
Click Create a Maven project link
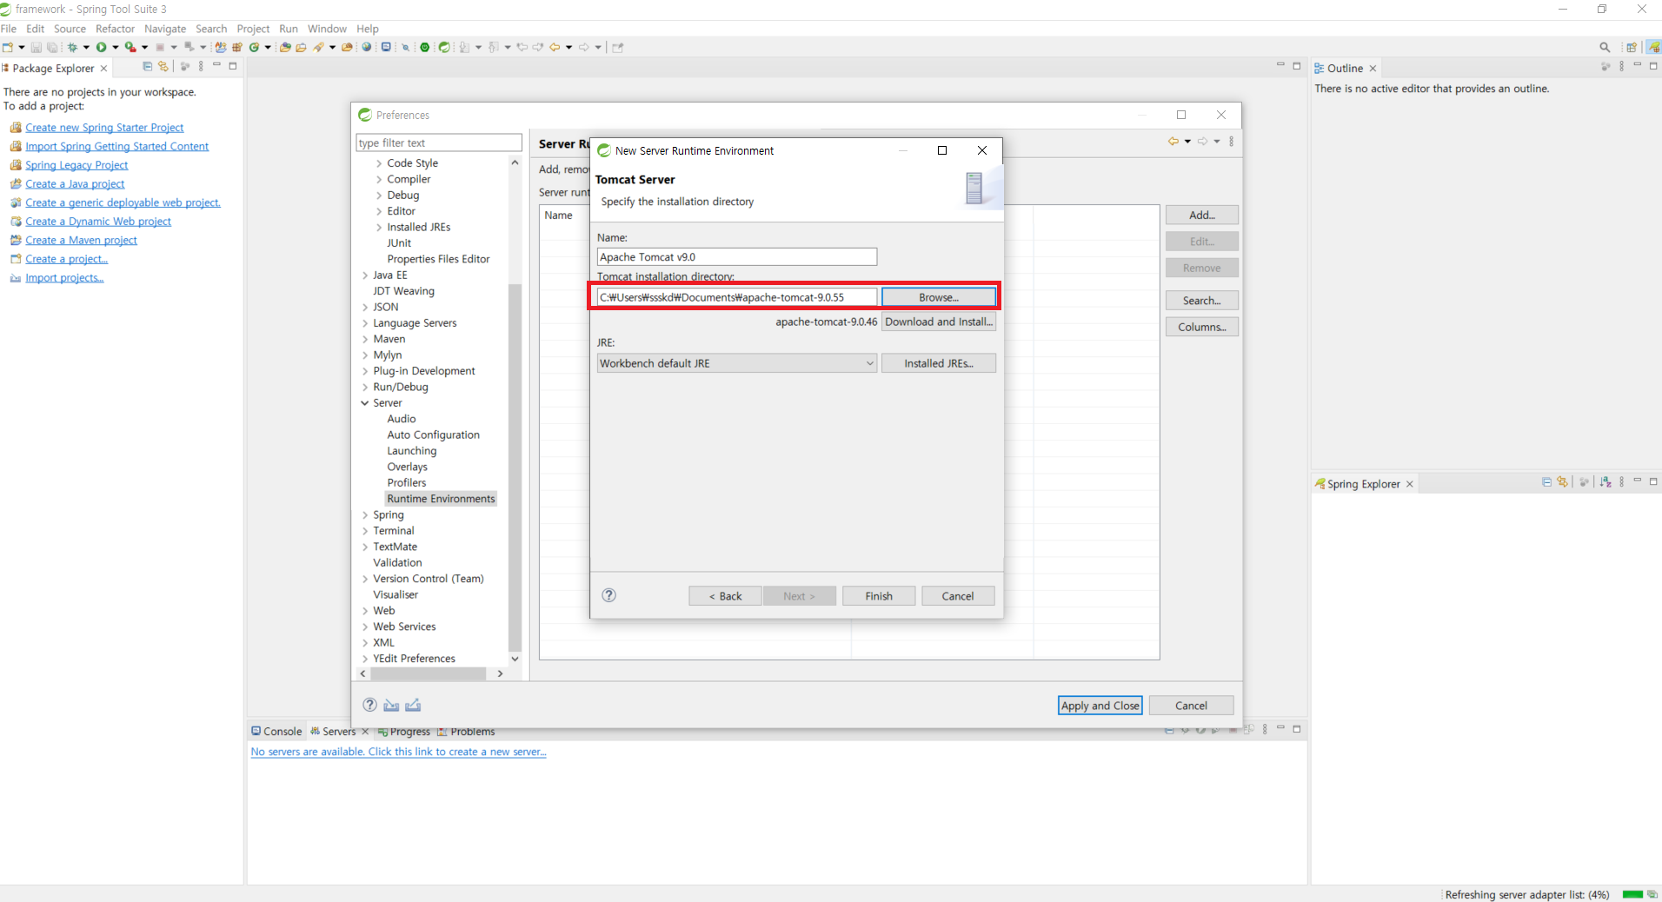coord(81,241)
